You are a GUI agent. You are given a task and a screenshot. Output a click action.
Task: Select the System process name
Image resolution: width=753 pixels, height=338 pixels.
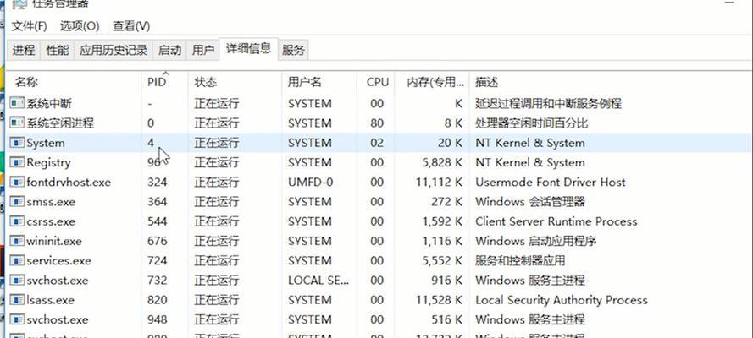coord(46,143)
